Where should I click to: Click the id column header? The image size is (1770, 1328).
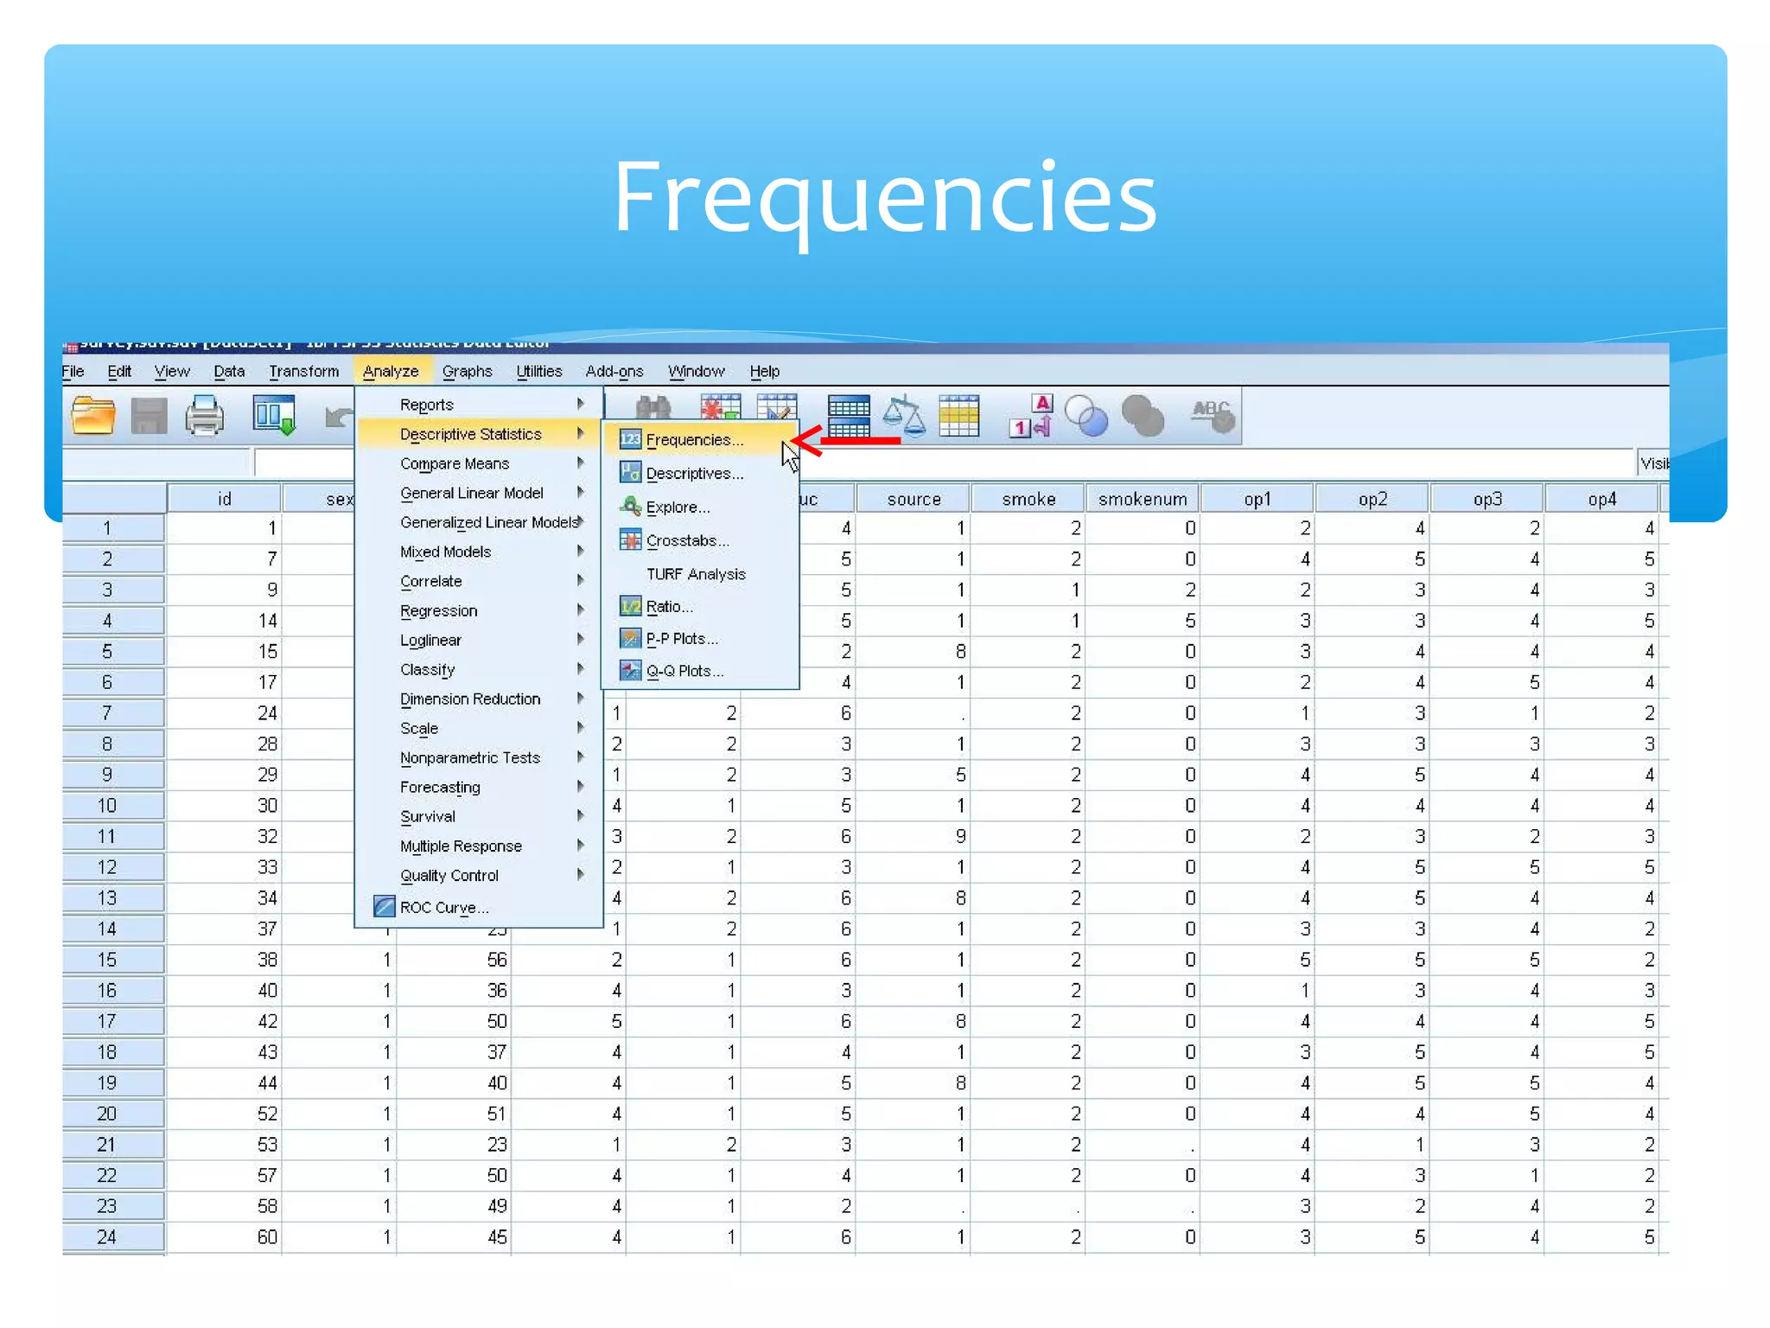tap(224, 499)
